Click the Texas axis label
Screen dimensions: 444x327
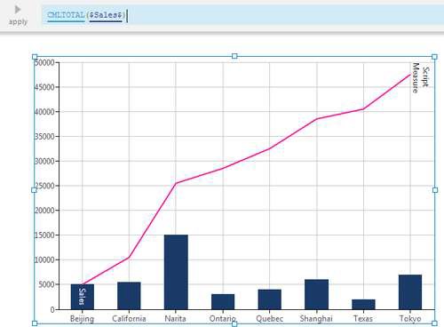(x=363, y=319)
